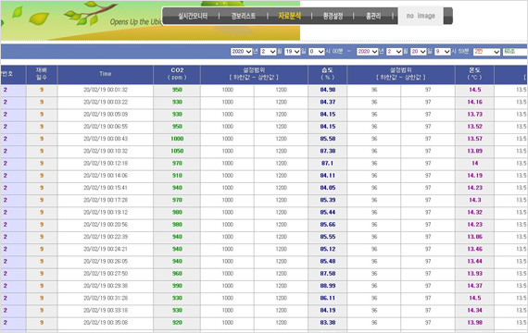
Task: Click the CO2 (ppm) column header
Action: [x=177, y=74]
